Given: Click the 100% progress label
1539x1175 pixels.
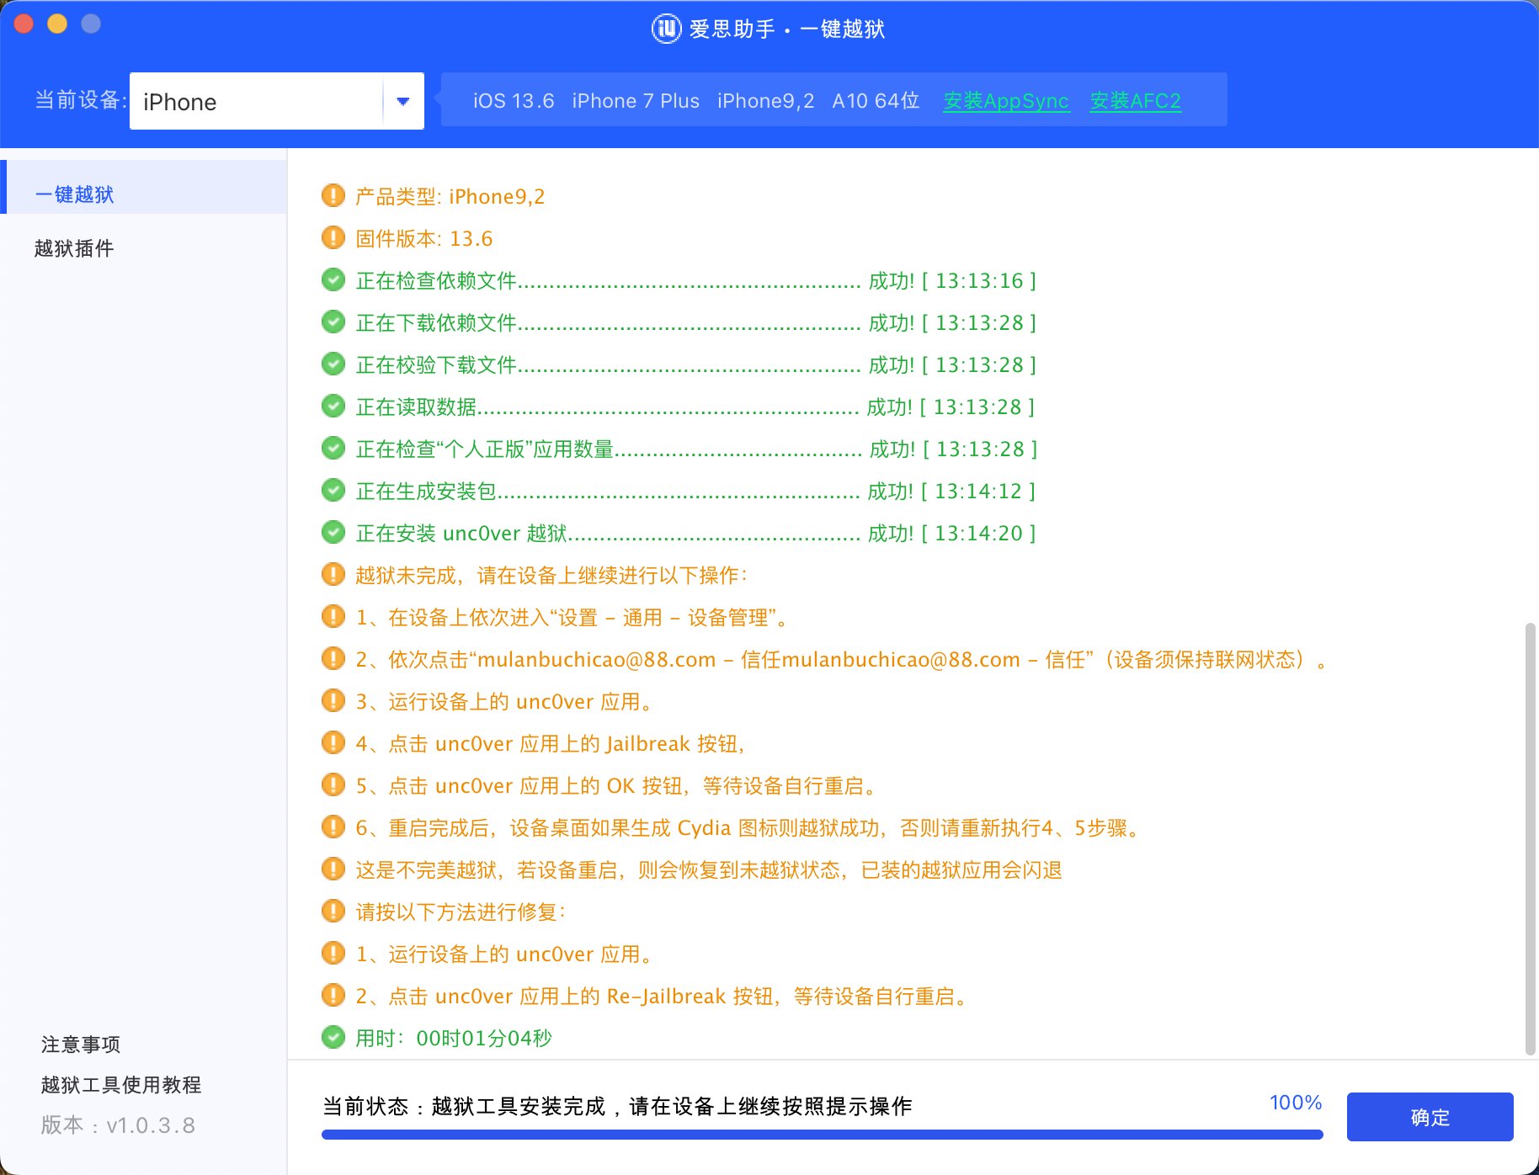Looking at the screenshot, I should point(1296,1103).
